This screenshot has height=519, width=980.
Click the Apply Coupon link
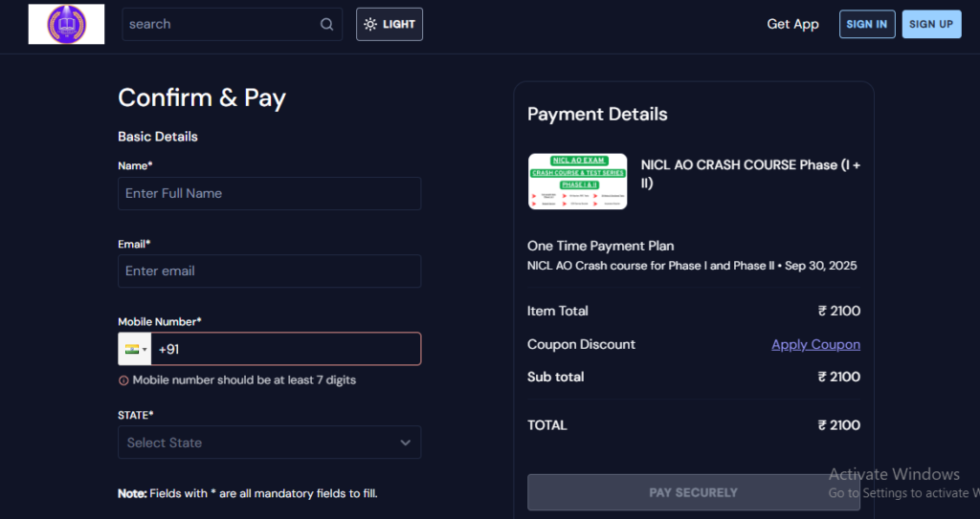pos(815,345)
